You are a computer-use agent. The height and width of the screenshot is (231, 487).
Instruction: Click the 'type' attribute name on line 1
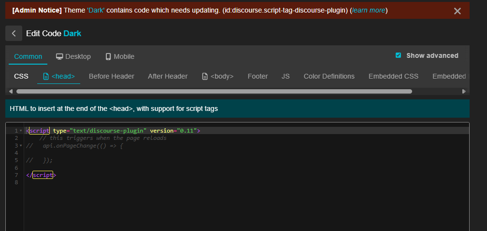coord(59,131)
